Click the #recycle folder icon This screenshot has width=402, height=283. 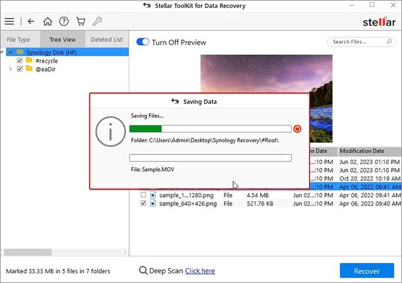29,60
